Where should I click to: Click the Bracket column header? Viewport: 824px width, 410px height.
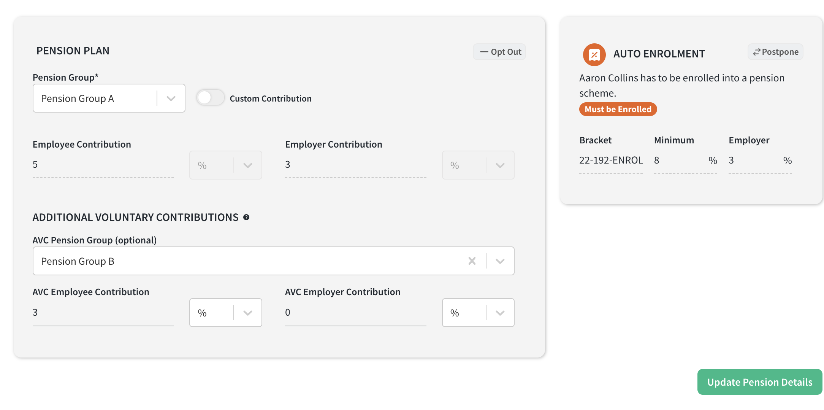pyautogui.click(x=595, y=140)
